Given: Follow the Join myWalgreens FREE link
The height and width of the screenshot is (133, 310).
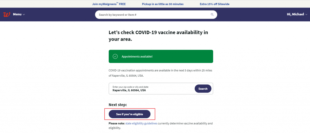Looking at the screenshot, I should click(x=109, y=4).
